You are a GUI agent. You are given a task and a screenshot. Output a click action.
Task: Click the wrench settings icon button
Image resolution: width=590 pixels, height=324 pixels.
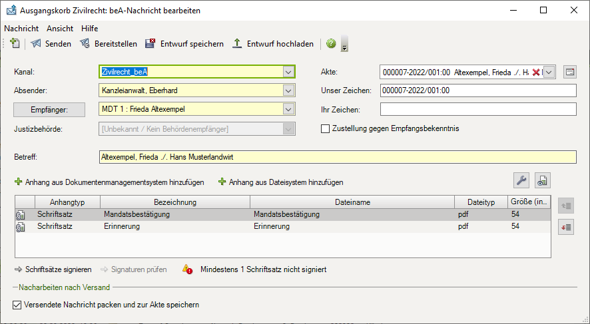coord(521,180)
